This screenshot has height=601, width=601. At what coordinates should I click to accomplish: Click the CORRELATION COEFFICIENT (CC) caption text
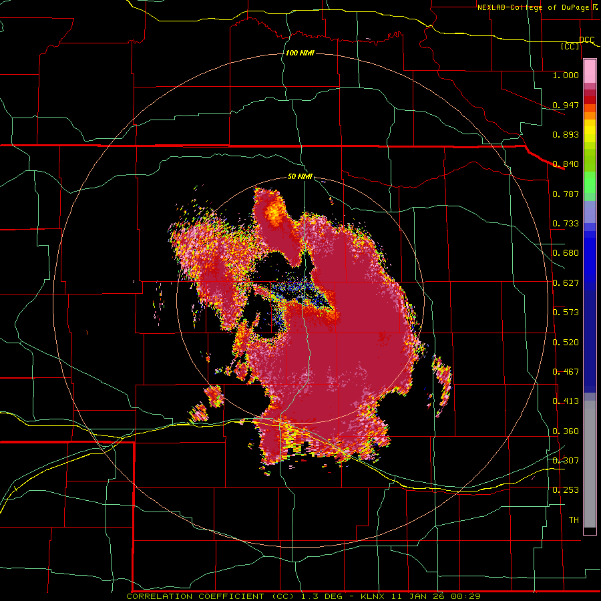coord(210,596)
